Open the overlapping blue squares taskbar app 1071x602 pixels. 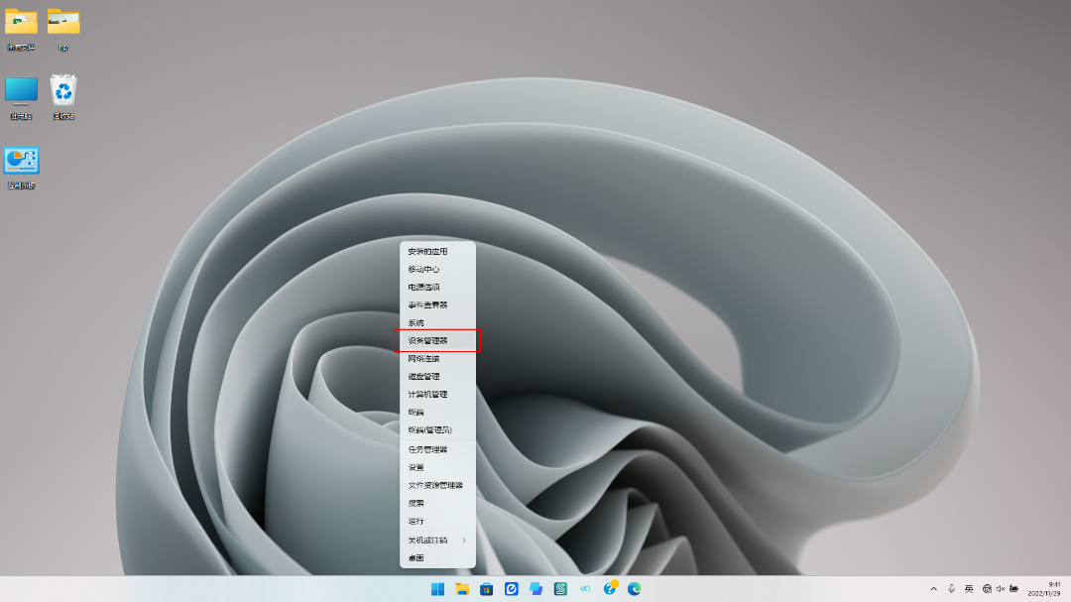click(535, 589)
